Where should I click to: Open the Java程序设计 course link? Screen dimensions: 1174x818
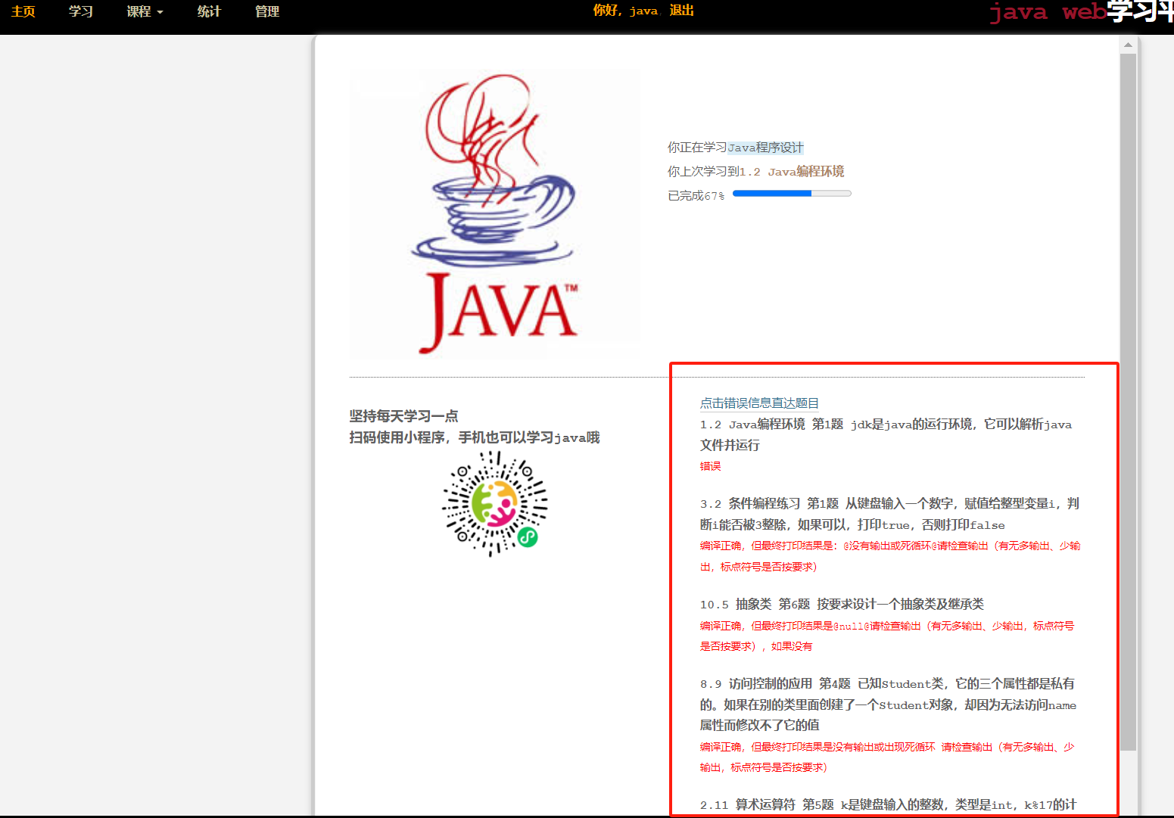click(765, 148)
